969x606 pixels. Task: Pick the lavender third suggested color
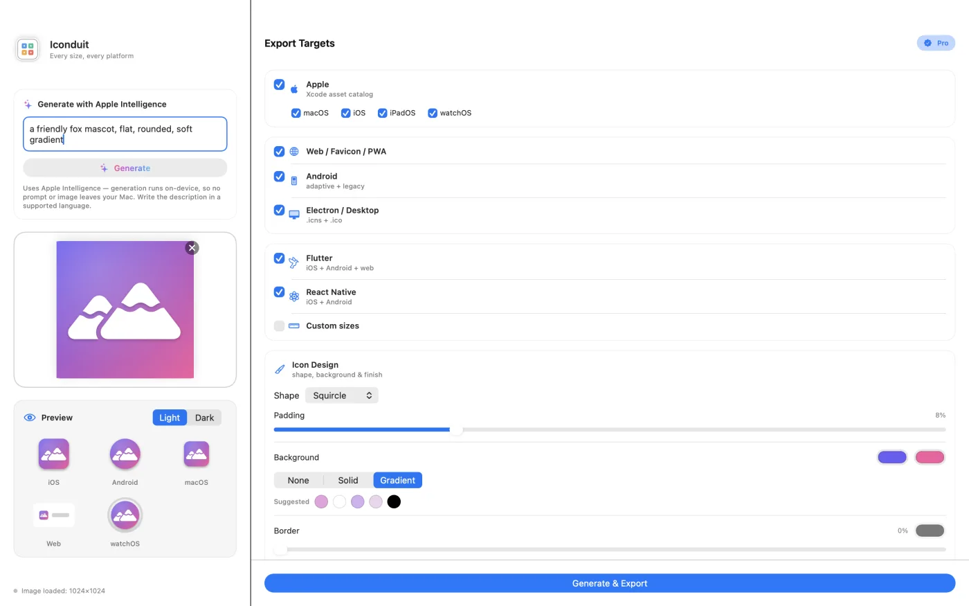[357, 501]
